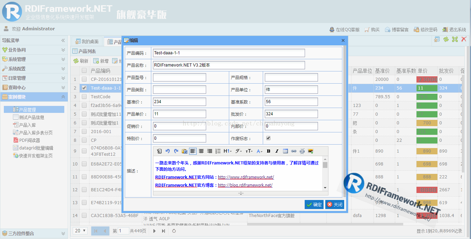471x239 pixels.
Task: Check the CP-201610121 row checkbox
Action: point(84,79)
